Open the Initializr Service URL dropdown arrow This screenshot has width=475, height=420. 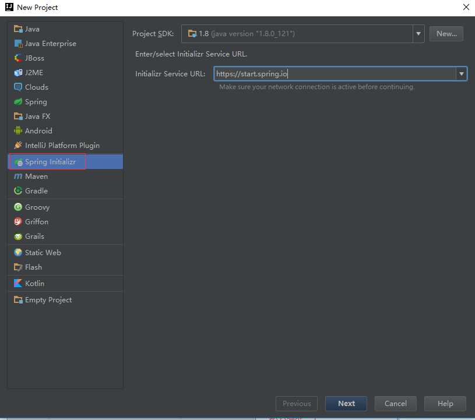point(462,74)
